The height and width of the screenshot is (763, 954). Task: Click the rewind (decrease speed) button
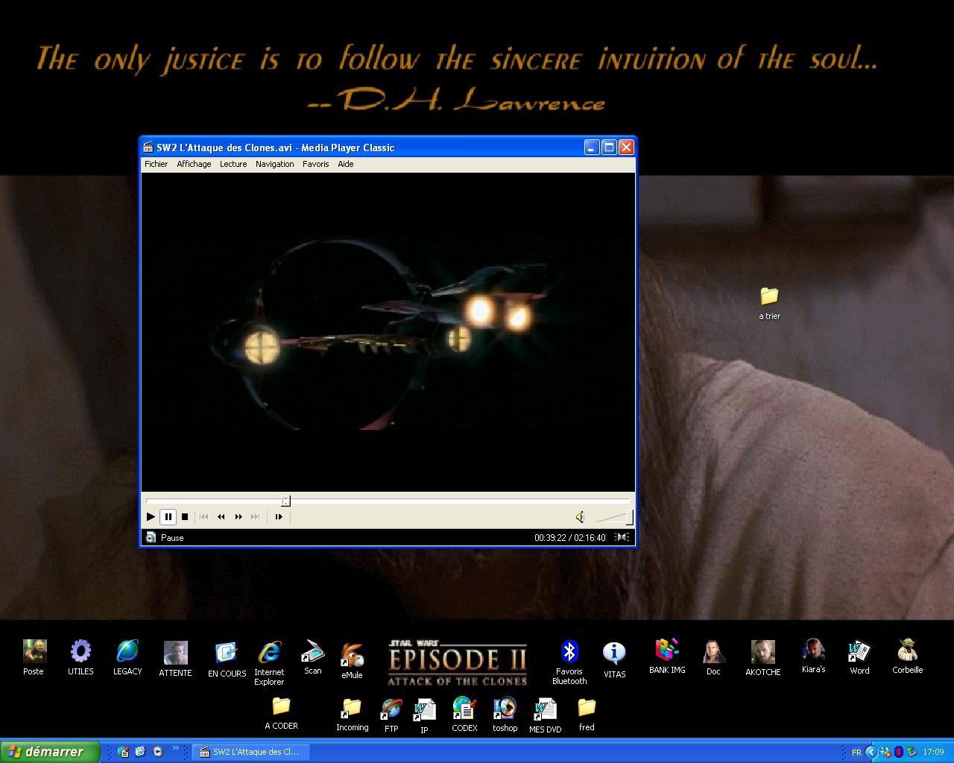221,516
